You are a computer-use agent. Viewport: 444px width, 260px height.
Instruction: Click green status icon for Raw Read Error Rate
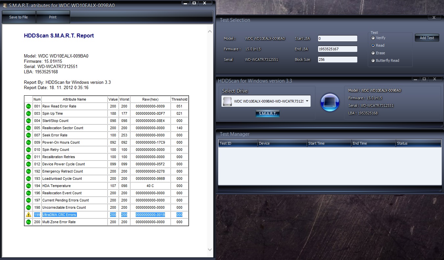[x=29, y=106]
